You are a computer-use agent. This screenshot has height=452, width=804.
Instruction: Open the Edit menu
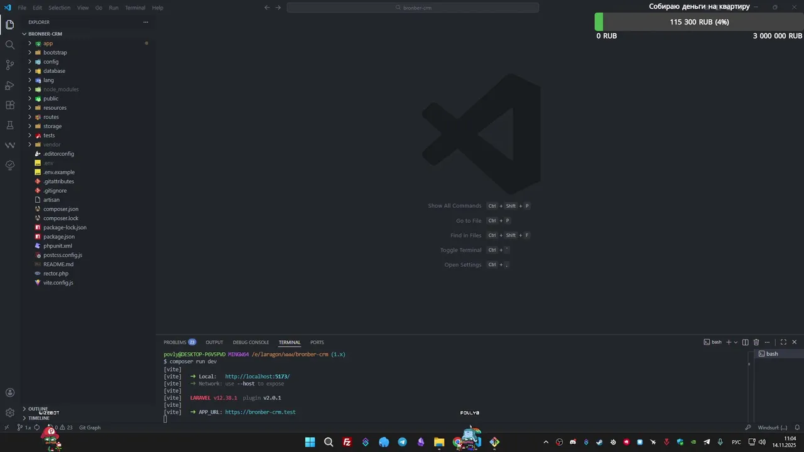pos(37,8)
